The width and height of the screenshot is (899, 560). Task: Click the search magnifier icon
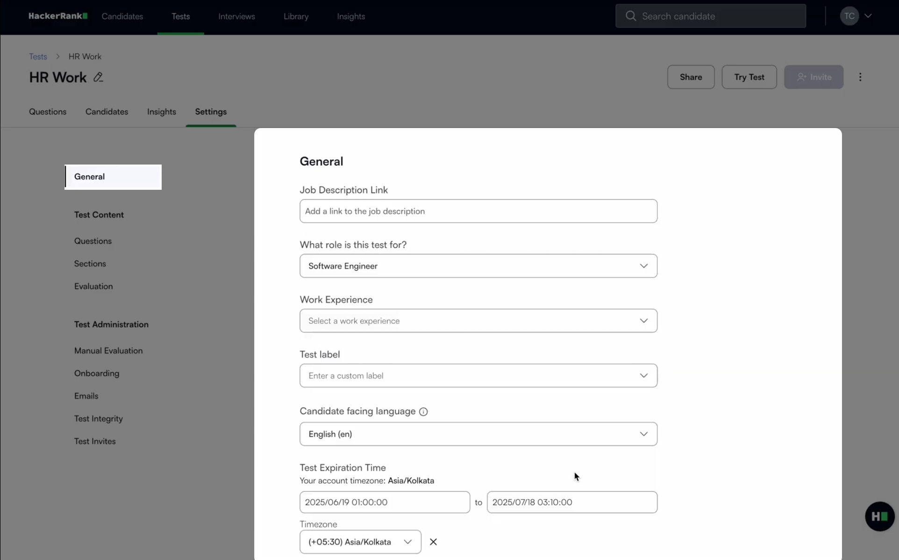click(630, 16)
